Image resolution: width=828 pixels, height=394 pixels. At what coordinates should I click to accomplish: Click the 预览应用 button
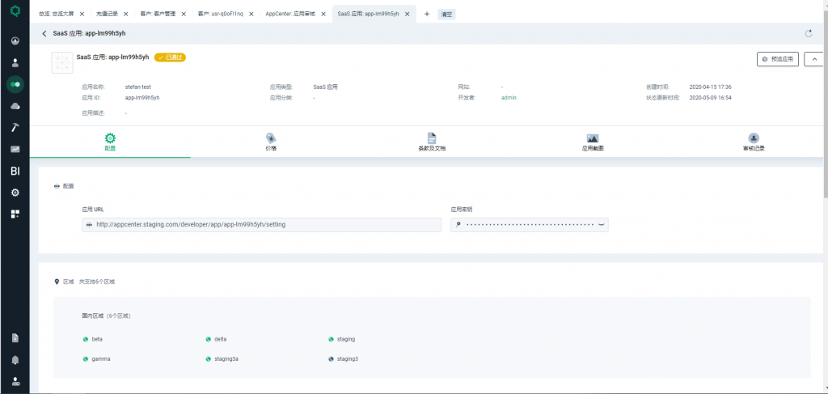tap(777, 59)
